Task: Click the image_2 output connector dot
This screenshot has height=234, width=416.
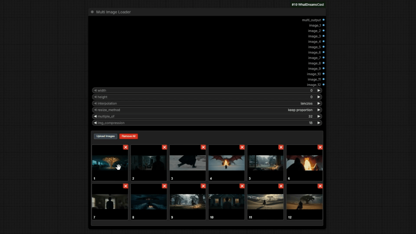Action: [x=323, y=31]
